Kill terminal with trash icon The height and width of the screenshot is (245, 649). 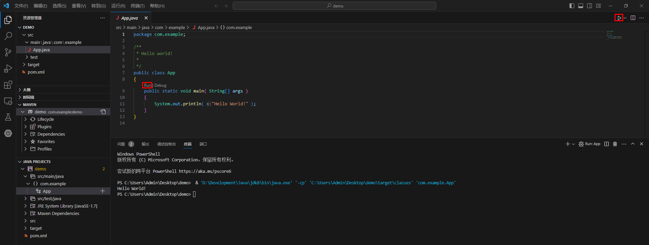[615, 144]
